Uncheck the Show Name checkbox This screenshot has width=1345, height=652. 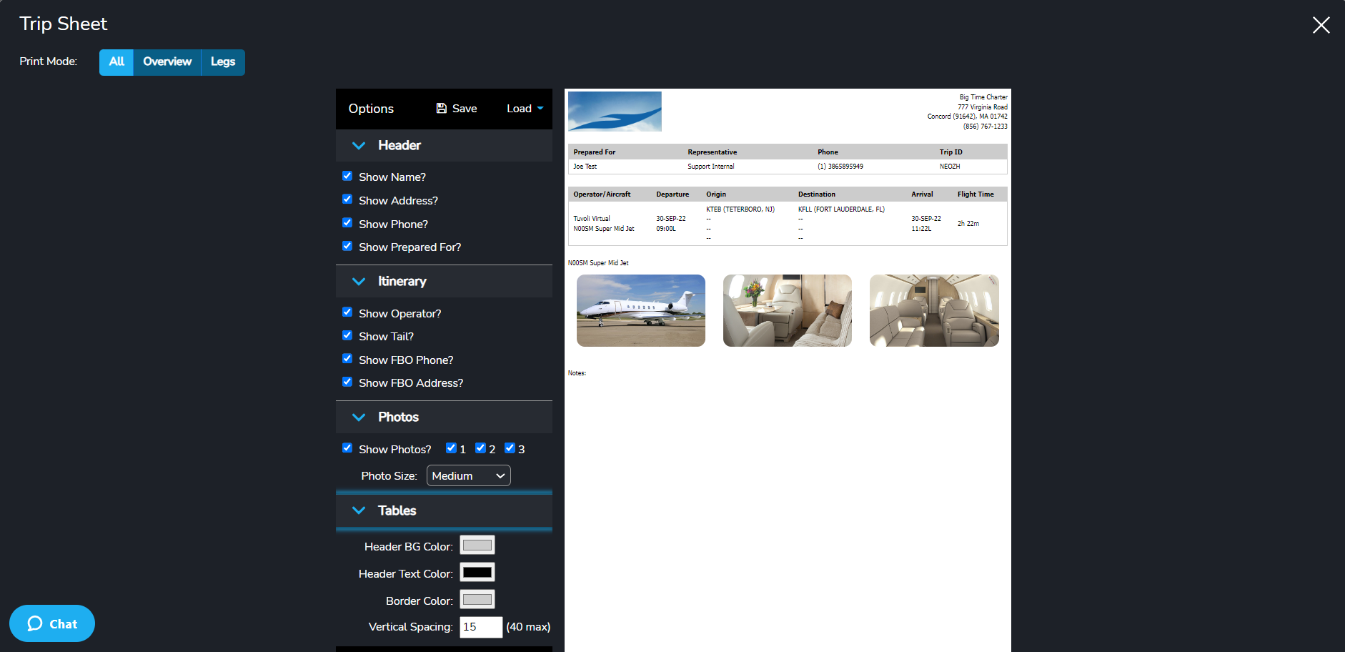point(347,176)
